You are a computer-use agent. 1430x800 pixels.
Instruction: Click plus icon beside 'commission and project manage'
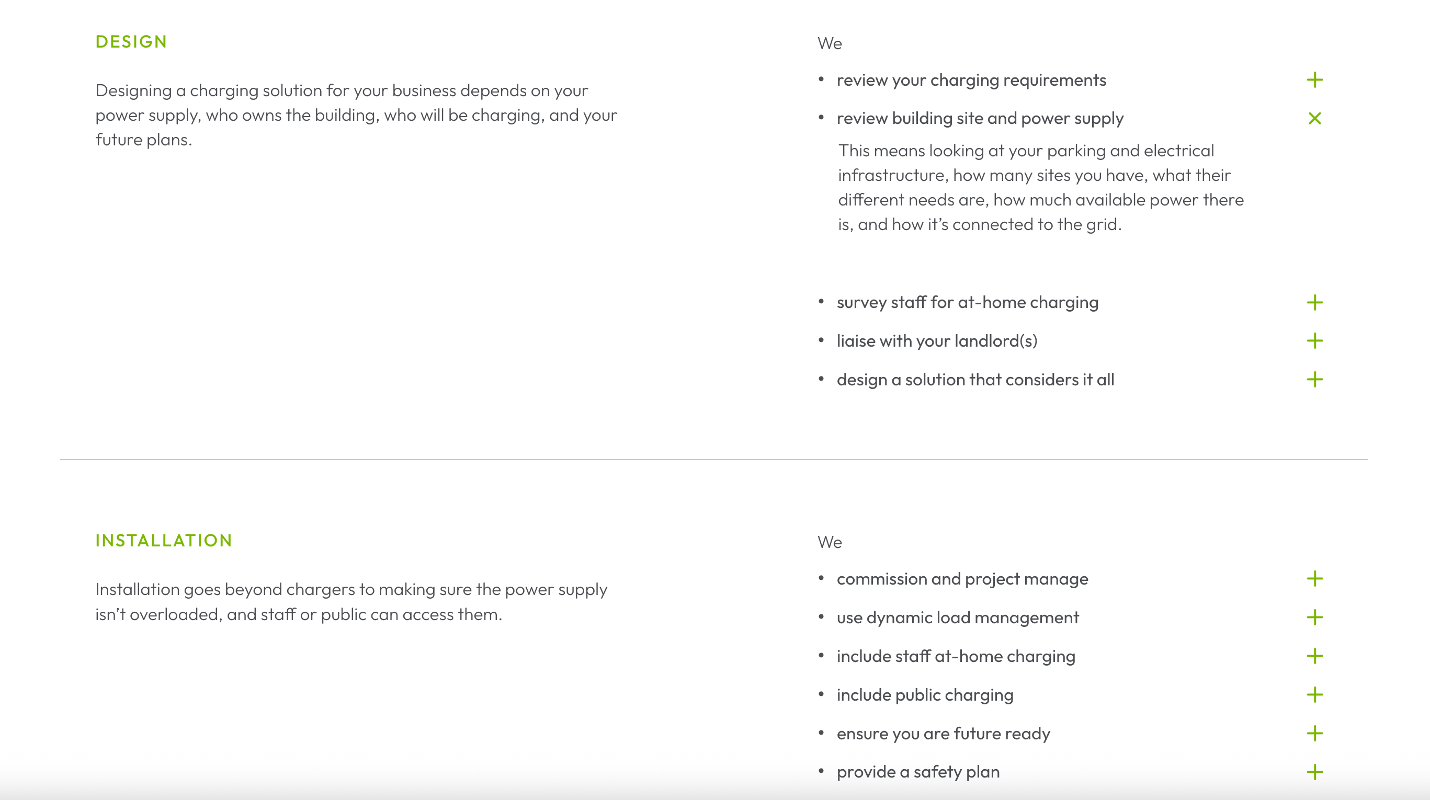tap(1314, 579)
